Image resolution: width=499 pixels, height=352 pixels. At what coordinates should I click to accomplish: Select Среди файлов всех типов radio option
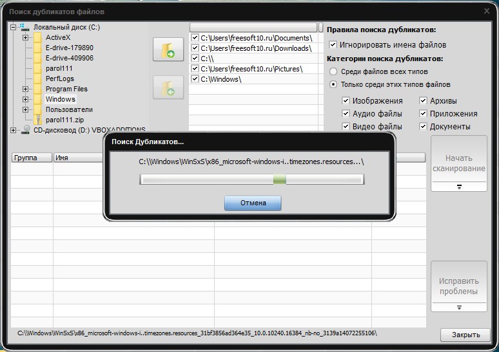point(333,71)
